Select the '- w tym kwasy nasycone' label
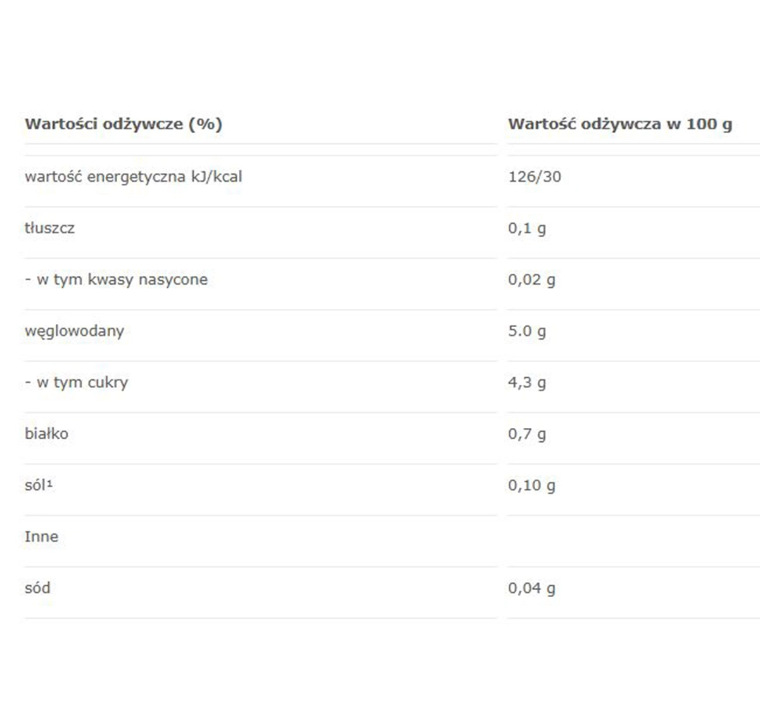This screenshot has width=760, height=710. (x=116, y=280)
